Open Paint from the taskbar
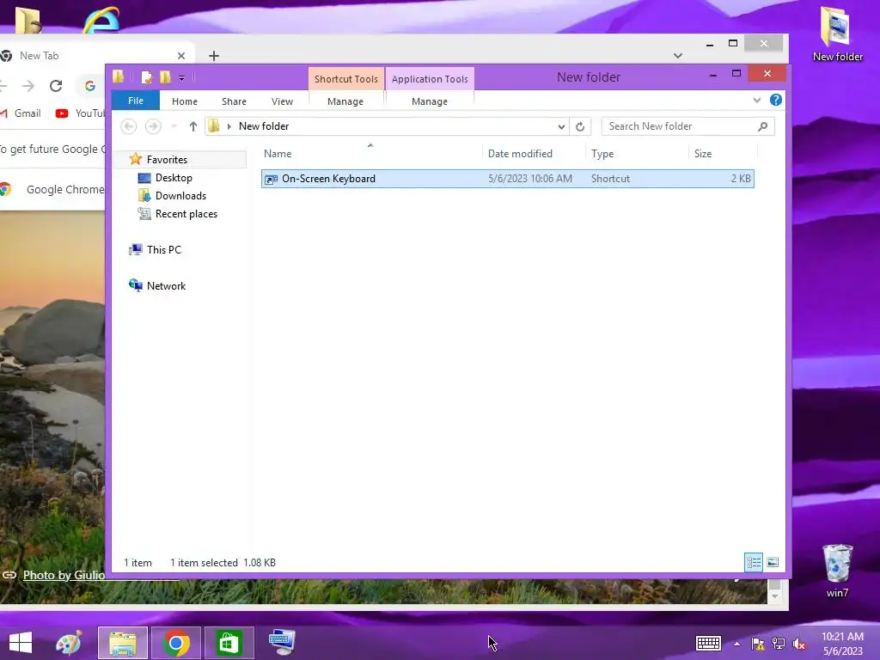 pos(69,643)
